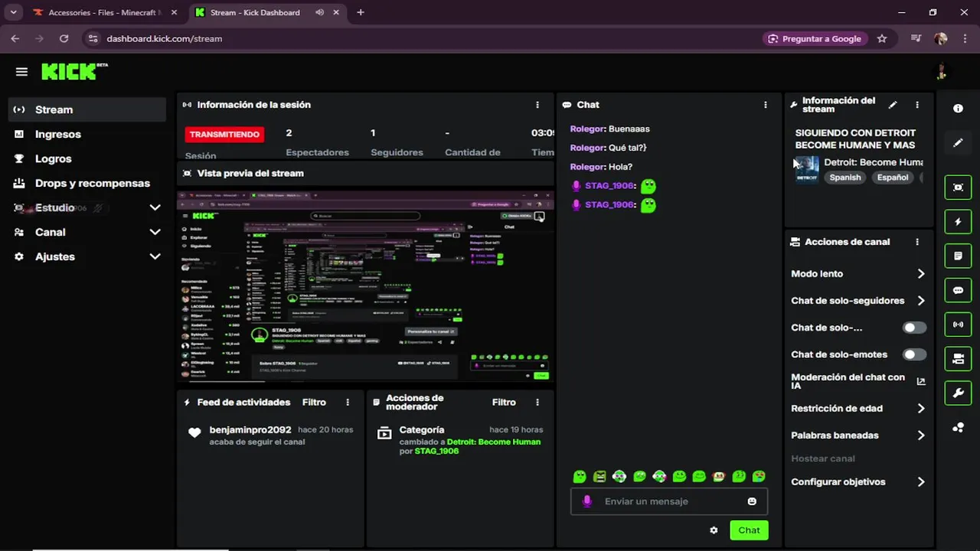Viewport: 980px width, 551px height.
Task: Click the stream preview thumbnail
Action: (365, 286)
